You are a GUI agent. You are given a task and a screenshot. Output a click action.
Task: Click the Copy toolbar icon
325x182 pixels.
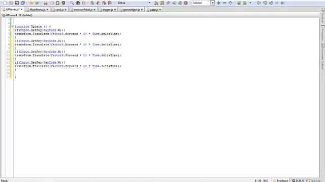[52, 3]
